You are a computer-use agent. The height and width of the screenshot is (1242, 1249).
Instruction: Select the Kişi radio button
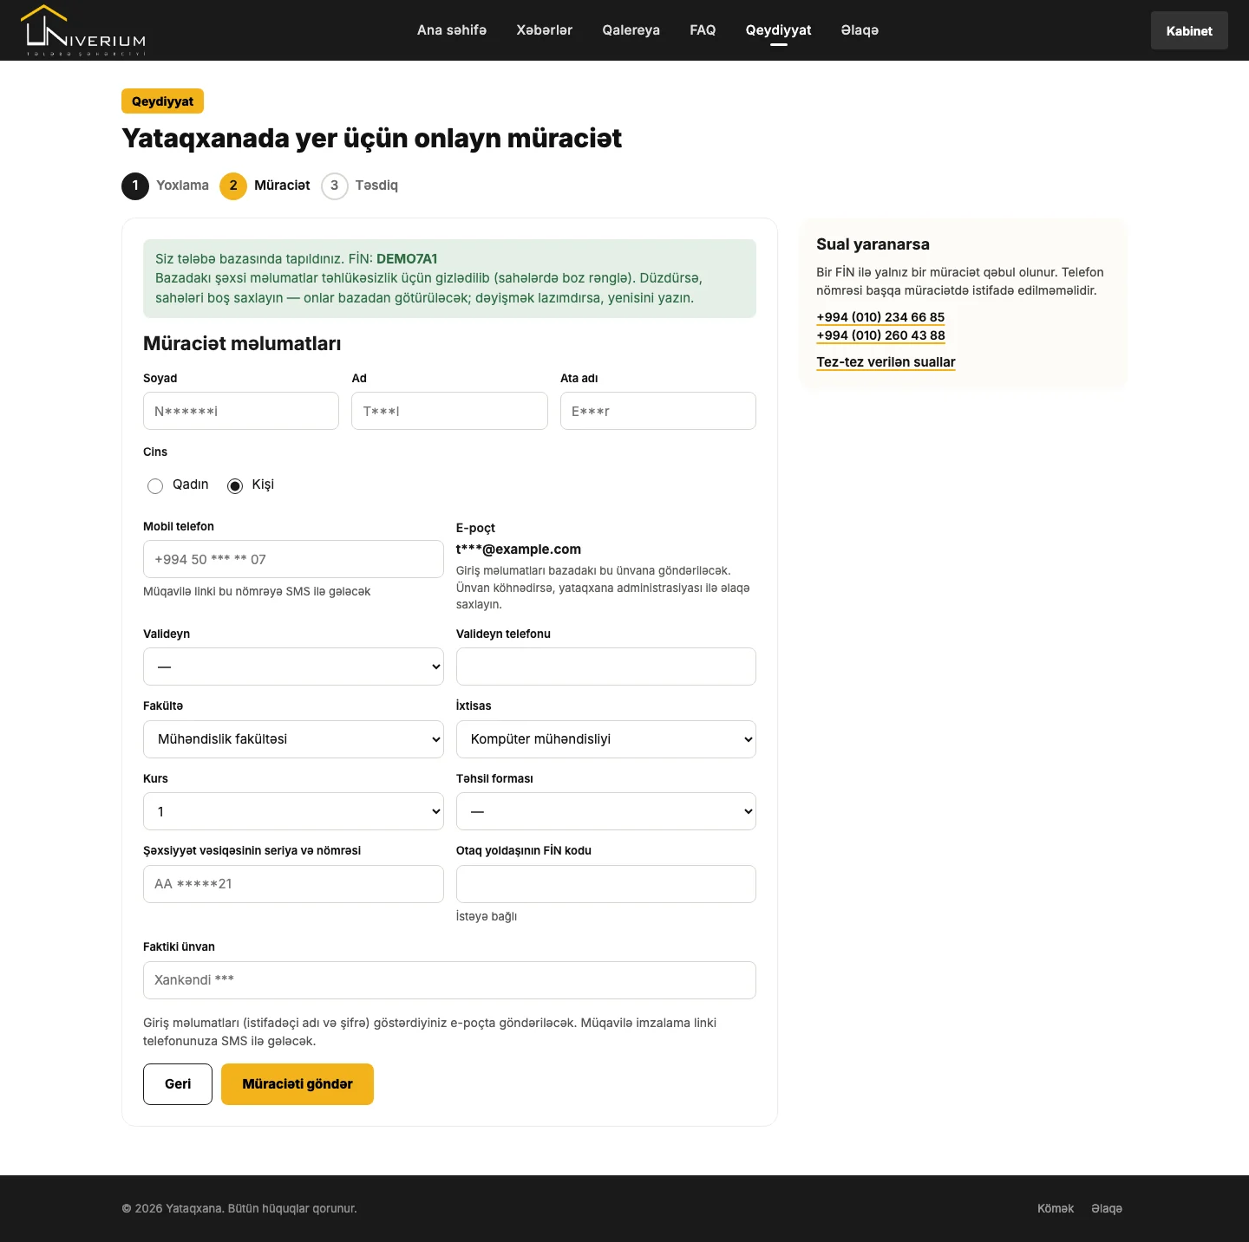[x=235, y=485]
